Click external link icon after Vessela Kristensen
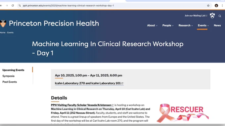 (112, 105)
